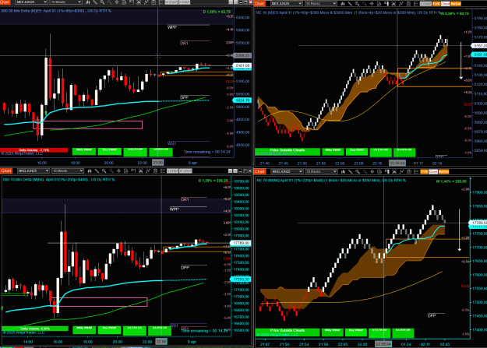The width and height of the screenshot is (487, 348).
Task: Open 16 Renko interval dropdown in top-right chart
Action: (320, 4)
